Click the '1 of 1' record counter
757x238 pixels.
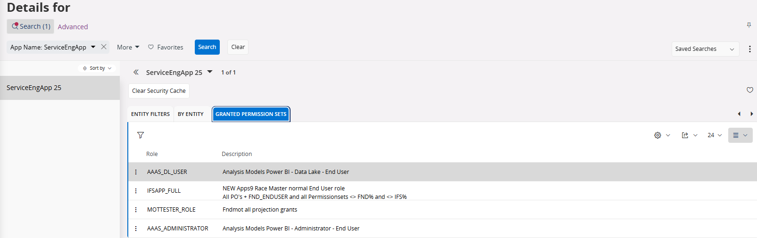click(x=228, y=73)
